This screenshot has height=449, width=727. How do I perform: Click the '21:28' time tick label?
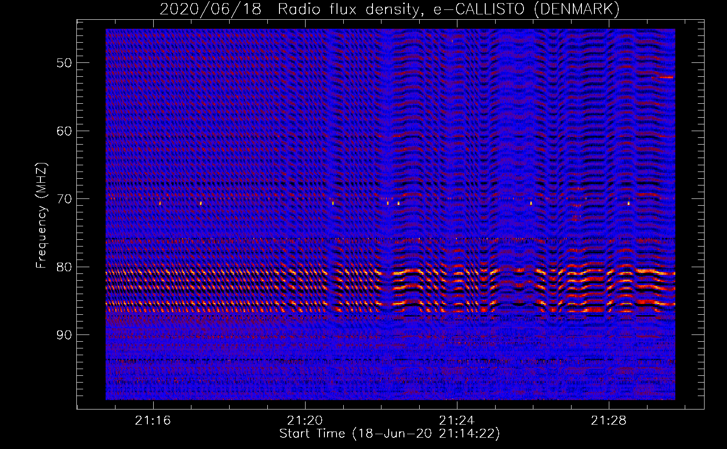click(609, 421)
